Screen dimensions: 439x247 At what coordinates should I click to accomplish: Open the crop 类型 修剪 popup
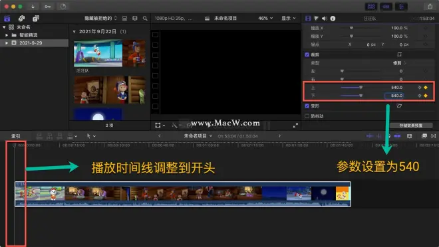(x=399, y=63)
